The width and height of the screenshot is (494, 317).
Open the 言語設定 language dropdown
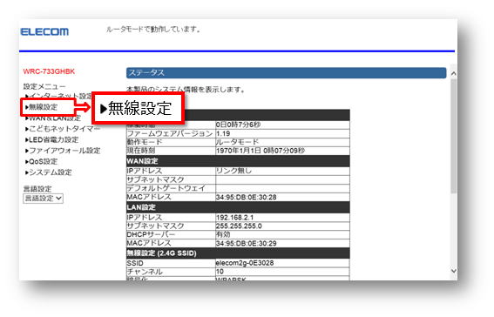coord(44,199)
